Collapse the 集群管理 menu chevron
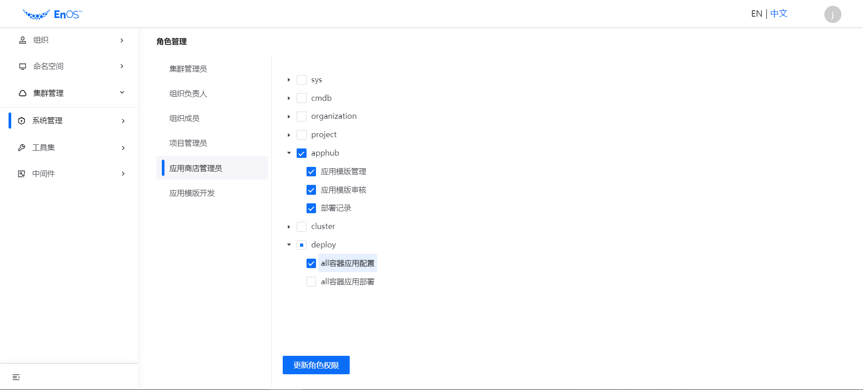863x390 pixels. coord(122,93)
